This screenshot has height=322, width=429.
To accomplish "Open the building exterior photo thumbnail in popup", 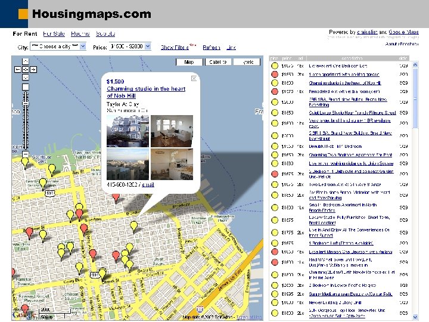I will (128, 131).
